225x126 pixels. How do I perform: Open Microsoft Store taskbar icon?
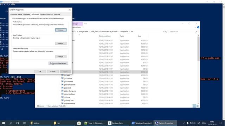pos(79,123)
